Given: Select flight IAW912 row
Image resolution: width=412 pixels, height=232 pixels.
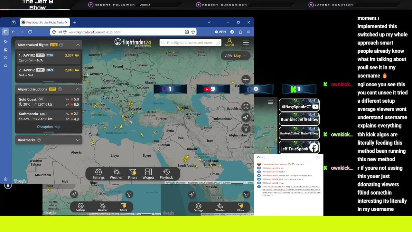Looking at the screenshot, I should point(49,72).
